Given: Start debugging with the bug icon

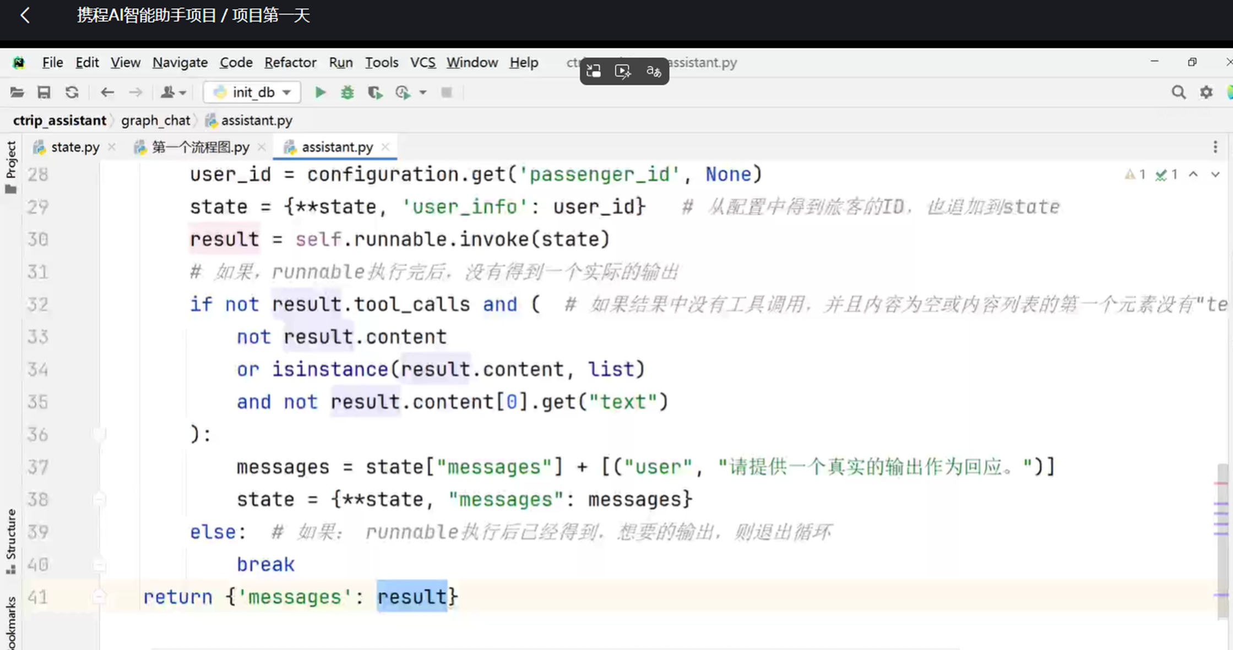Looking at the screenshot, I should tap(347, 92).
